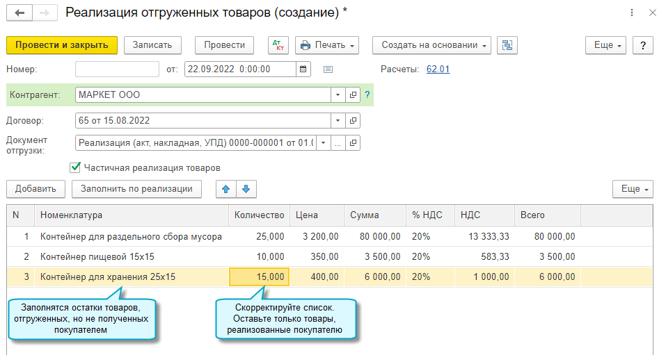Click НДС cell 13 333,33
Image resolution: width=666 pixels, height=355 pixels.
(x=484, y=237)
